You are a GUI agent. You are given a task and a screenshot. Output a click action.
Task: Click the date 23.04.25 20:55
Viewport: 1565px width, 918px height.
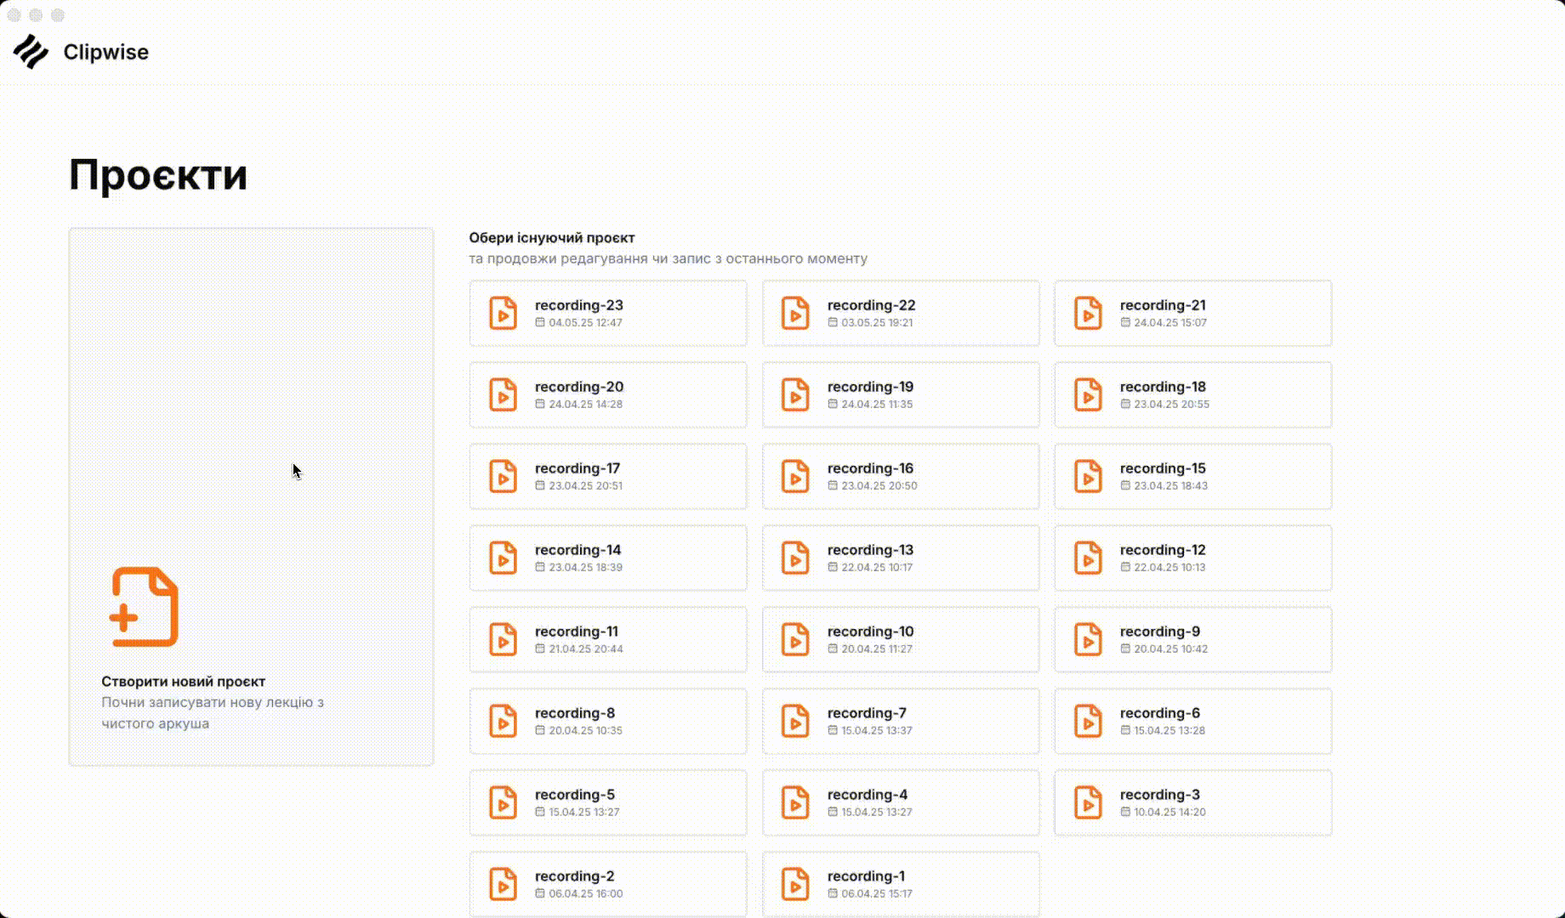click(1171, 405)
